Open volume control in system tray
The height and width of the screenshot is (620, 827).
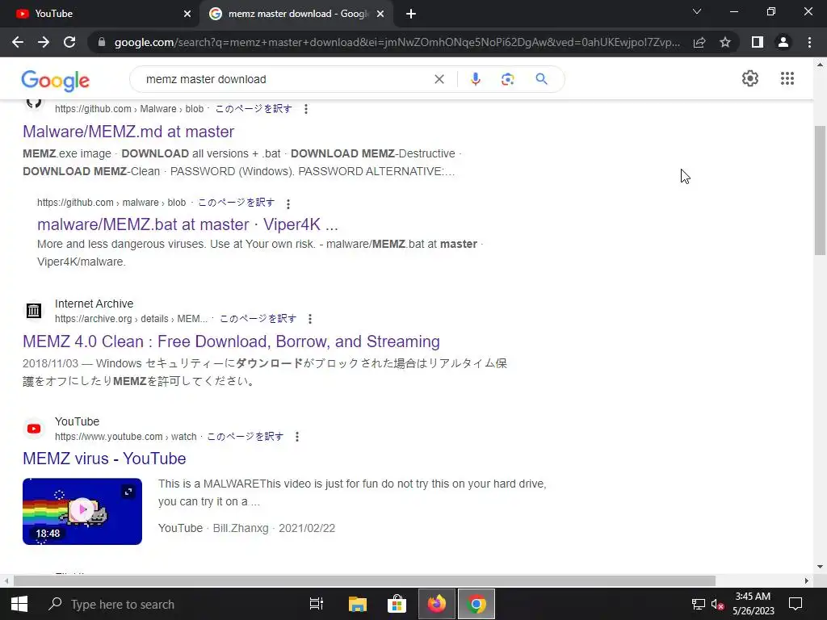(x=717, y=604)
